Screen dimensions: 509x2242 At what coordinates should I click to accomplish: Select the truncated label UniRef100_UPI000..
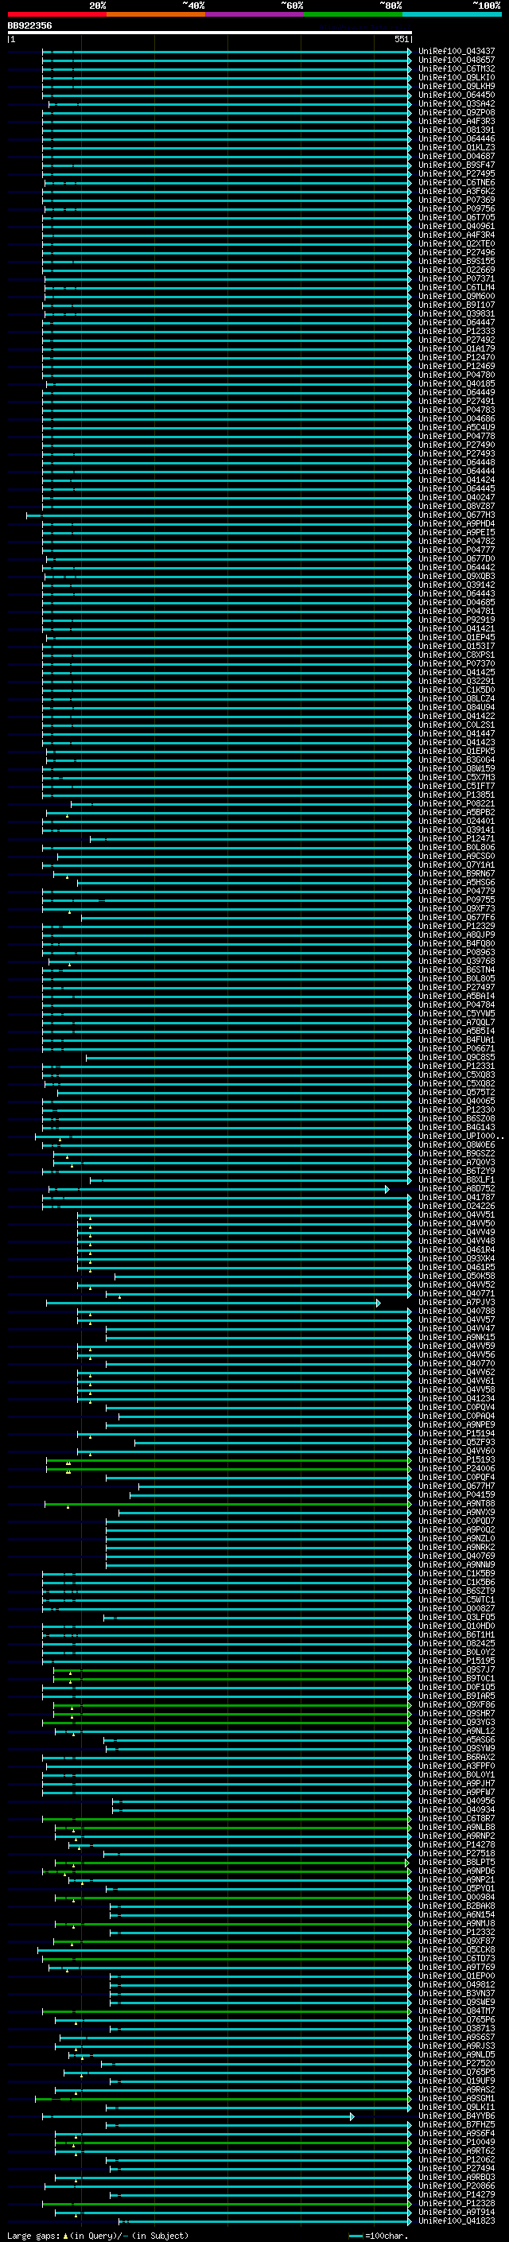[x=460, y=1136]
